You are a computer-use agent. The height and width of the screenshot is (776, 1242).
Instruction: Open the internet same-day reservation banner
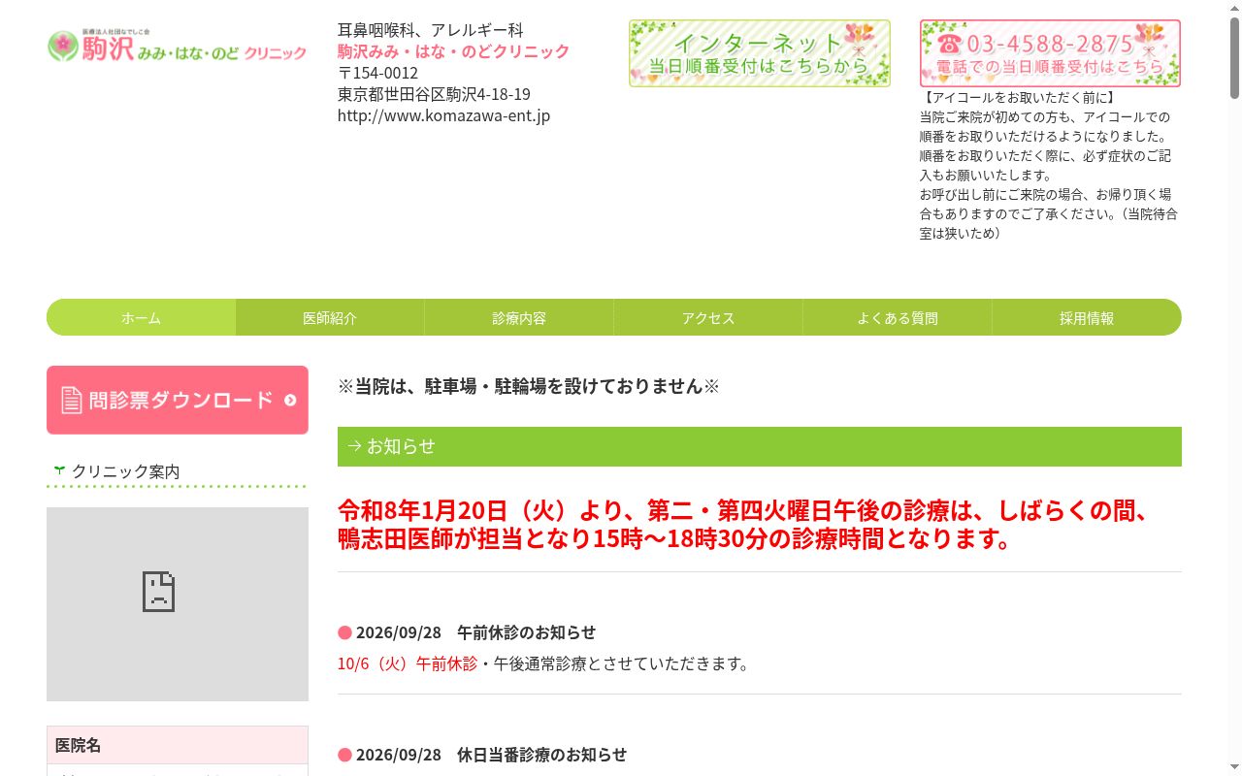[x=759, y=53]
